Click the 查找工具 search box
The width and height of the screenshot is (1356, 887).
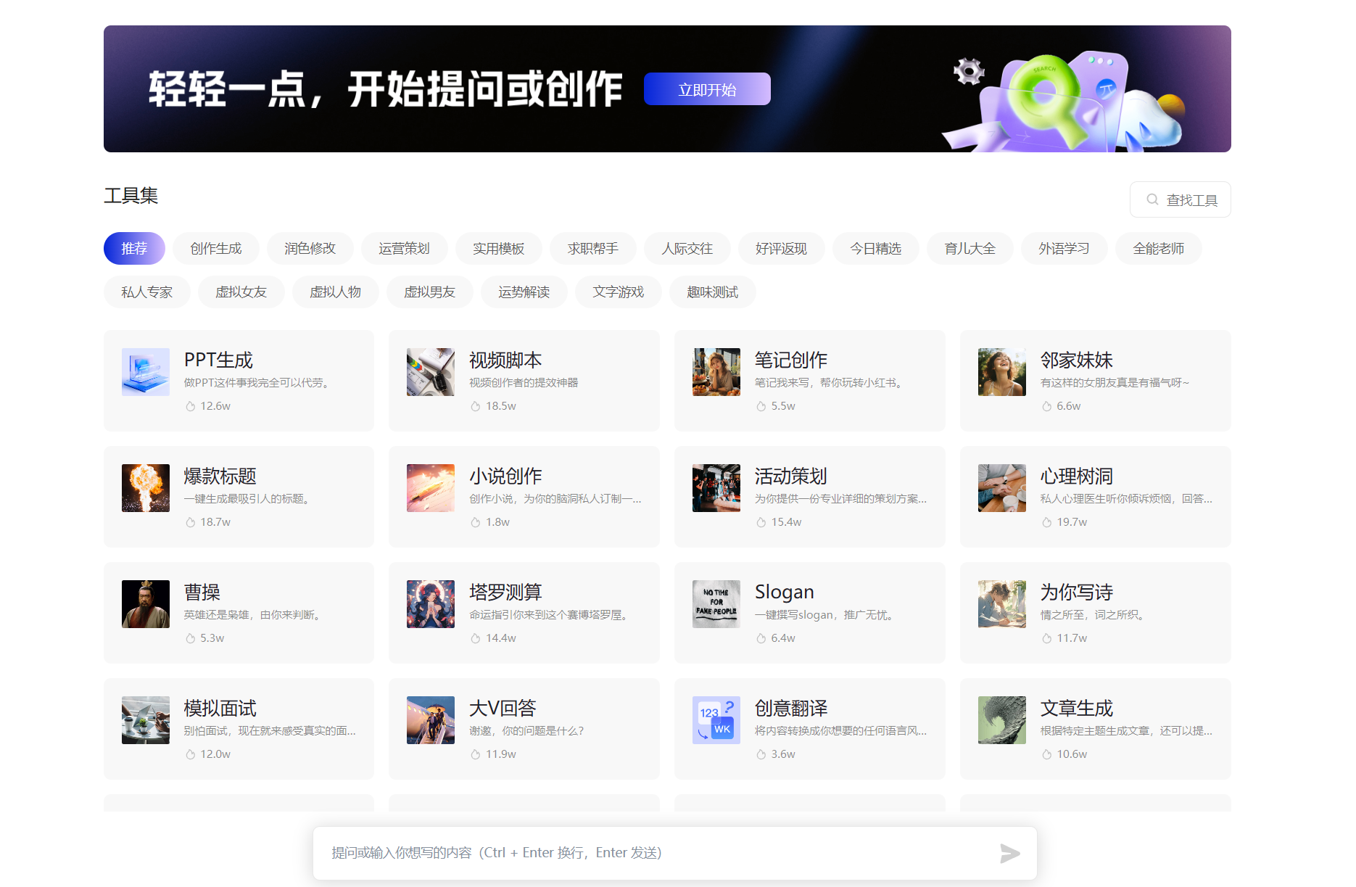click(1181, 199)
